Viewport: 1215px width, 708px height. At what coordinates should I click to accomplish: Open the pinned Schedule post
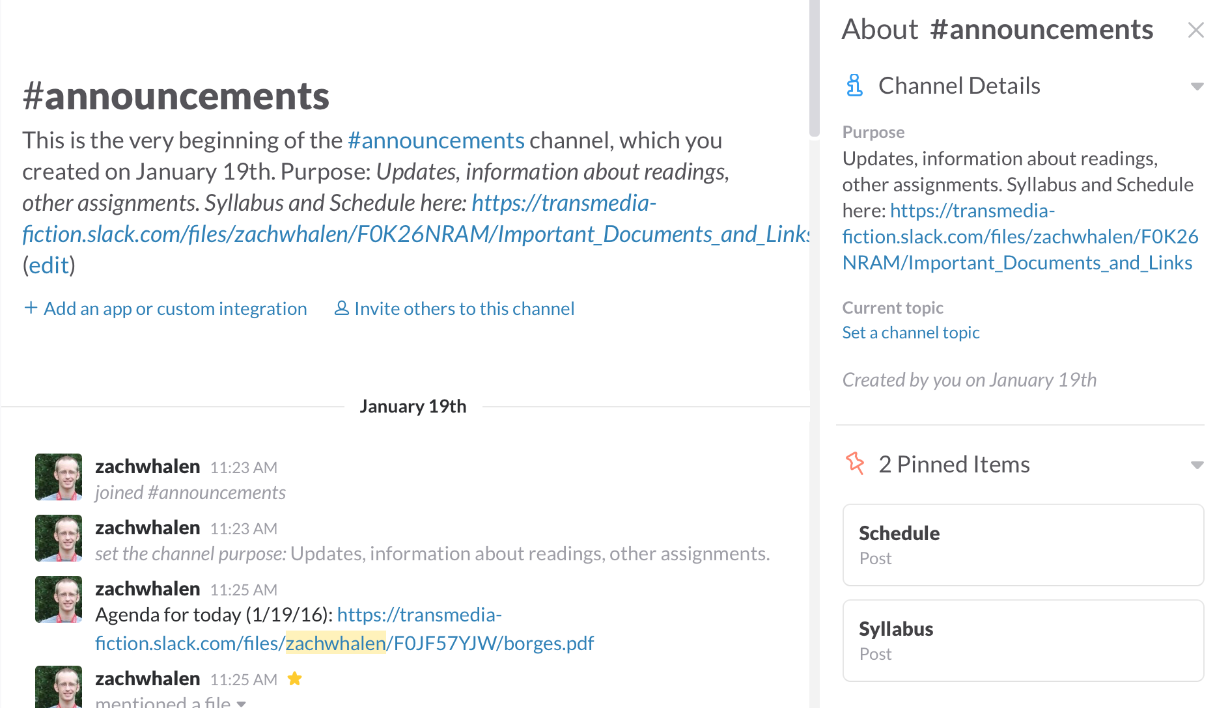(x=1022, y=545)
